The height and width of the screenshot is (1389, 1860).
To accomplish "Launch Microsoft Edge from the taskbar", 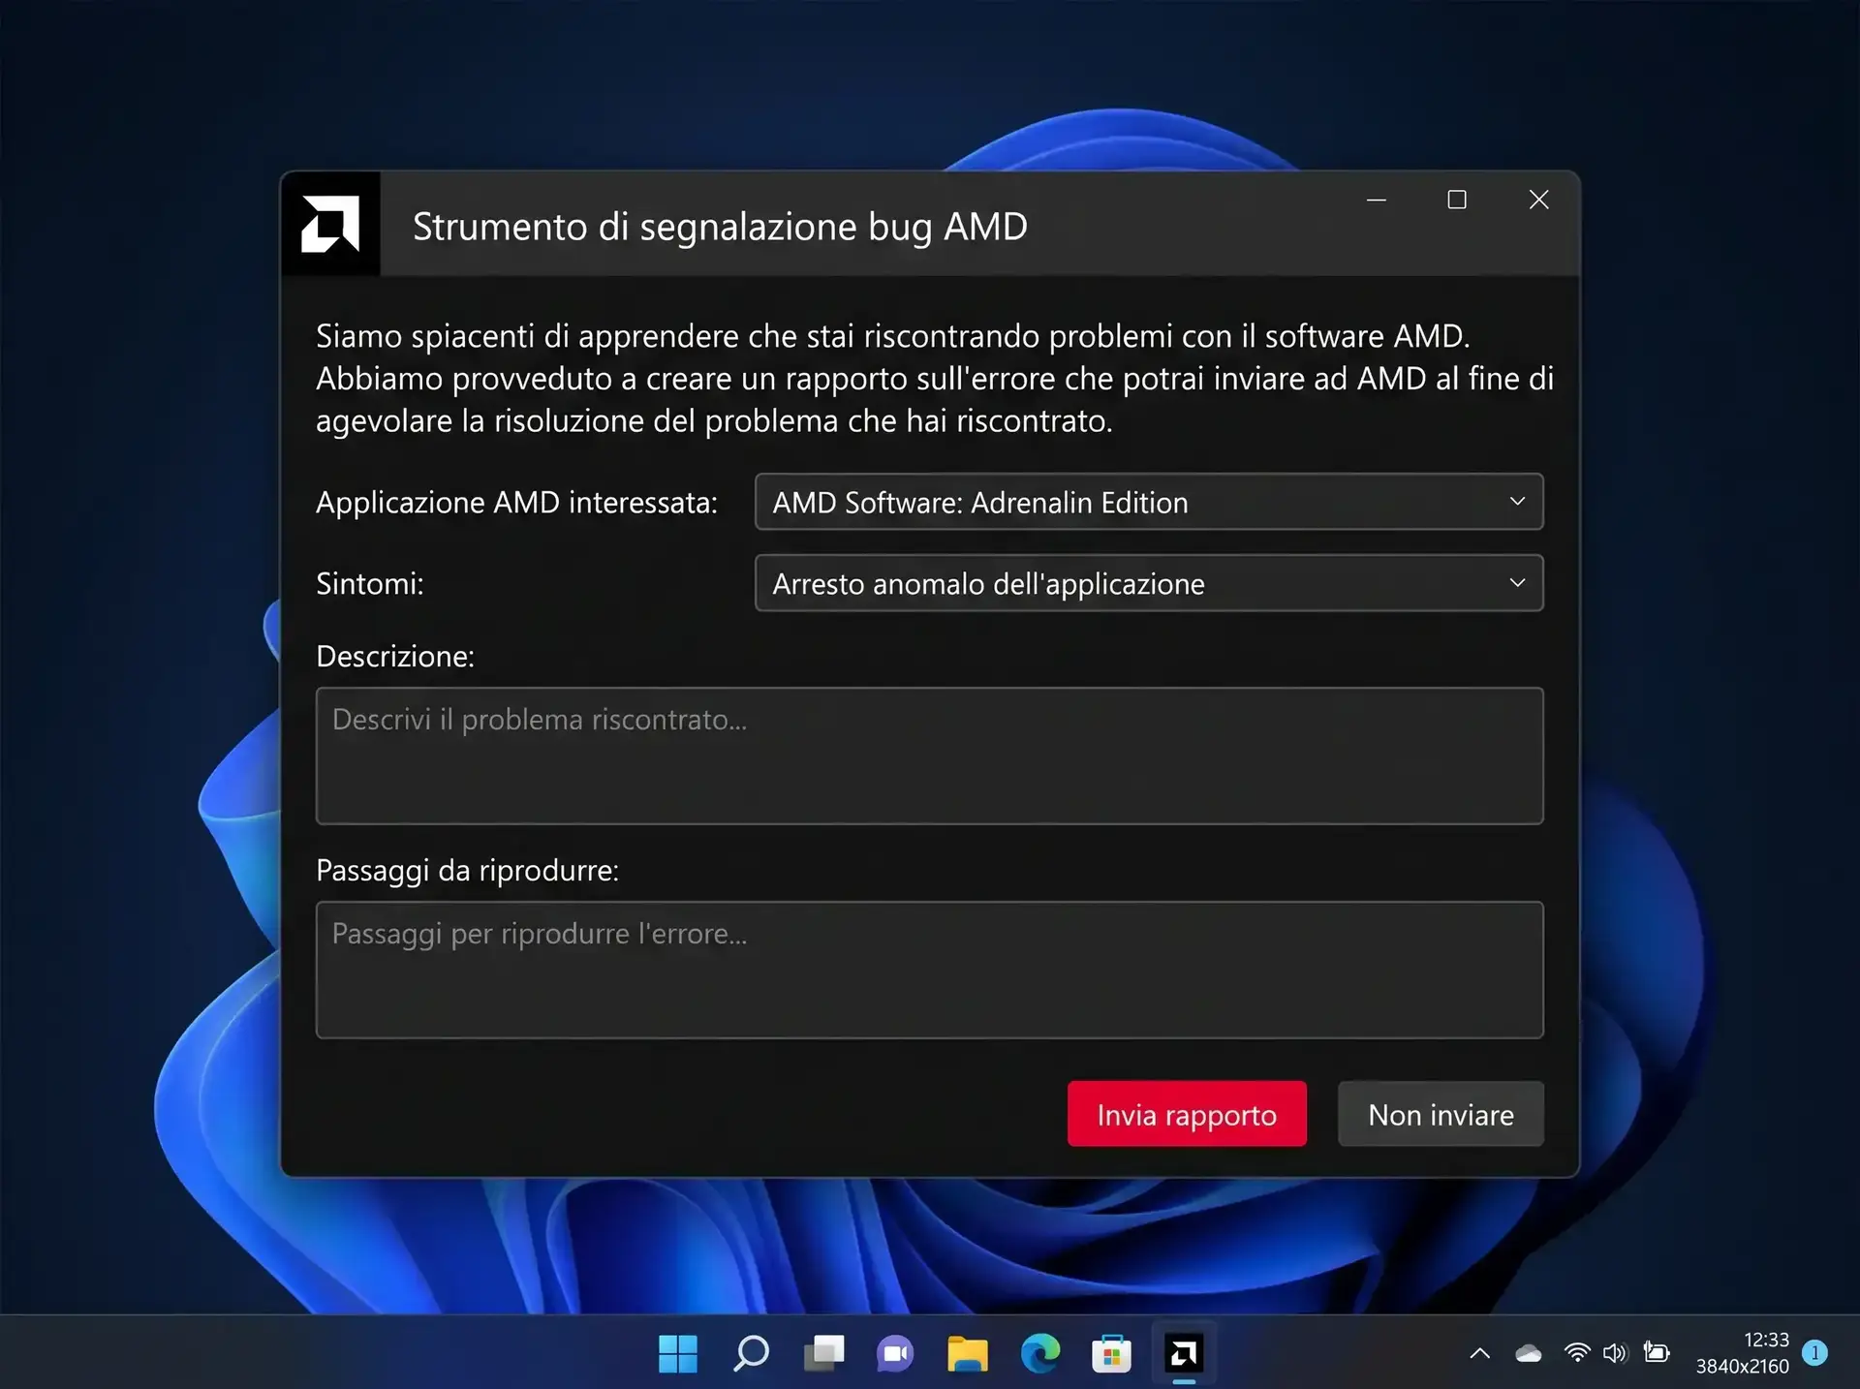I will (x=1040, y=1353).
